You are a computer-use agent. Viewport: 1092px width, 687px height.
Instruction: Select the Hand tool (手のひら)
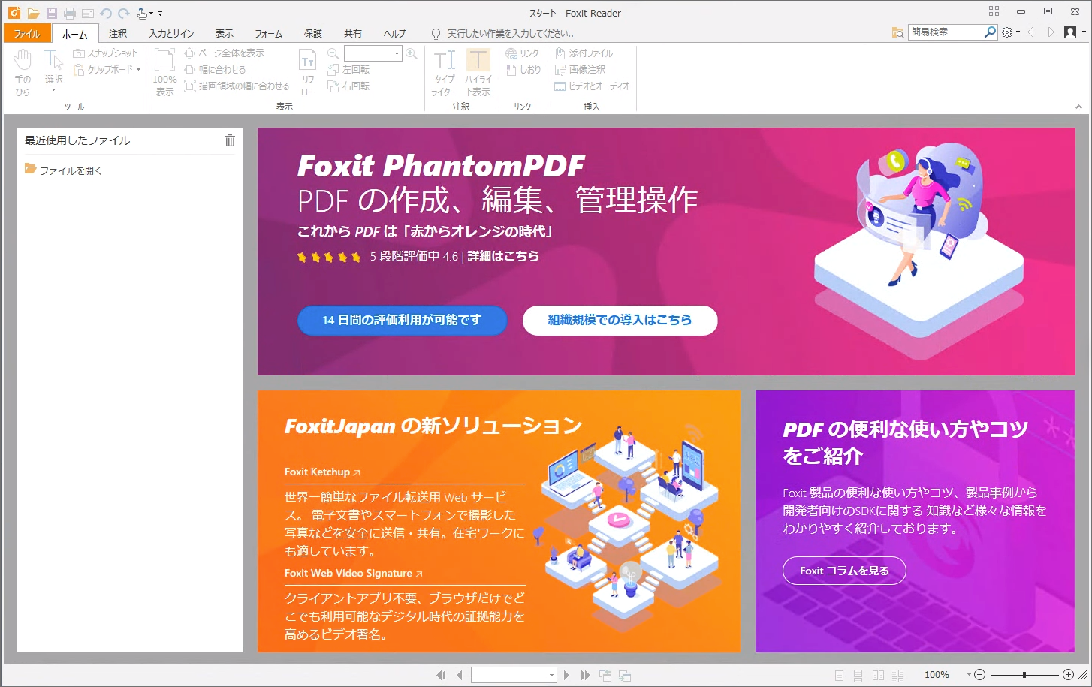[23, 72]
